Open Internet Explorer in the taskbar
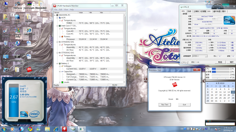Screen dimensions: 236x132 tap(56, 129)
